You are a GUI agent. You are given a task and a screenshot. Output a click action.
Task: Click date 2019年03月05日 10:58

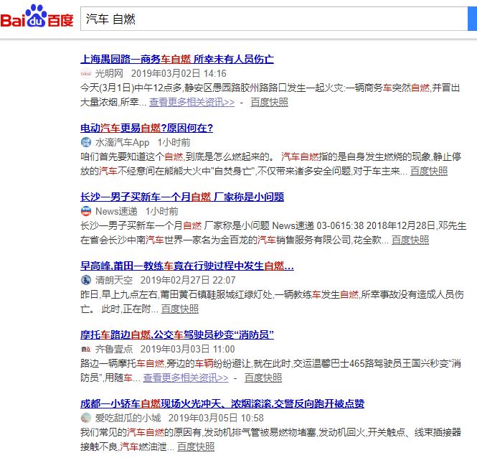pyautogui.click(x=216, y=418)
